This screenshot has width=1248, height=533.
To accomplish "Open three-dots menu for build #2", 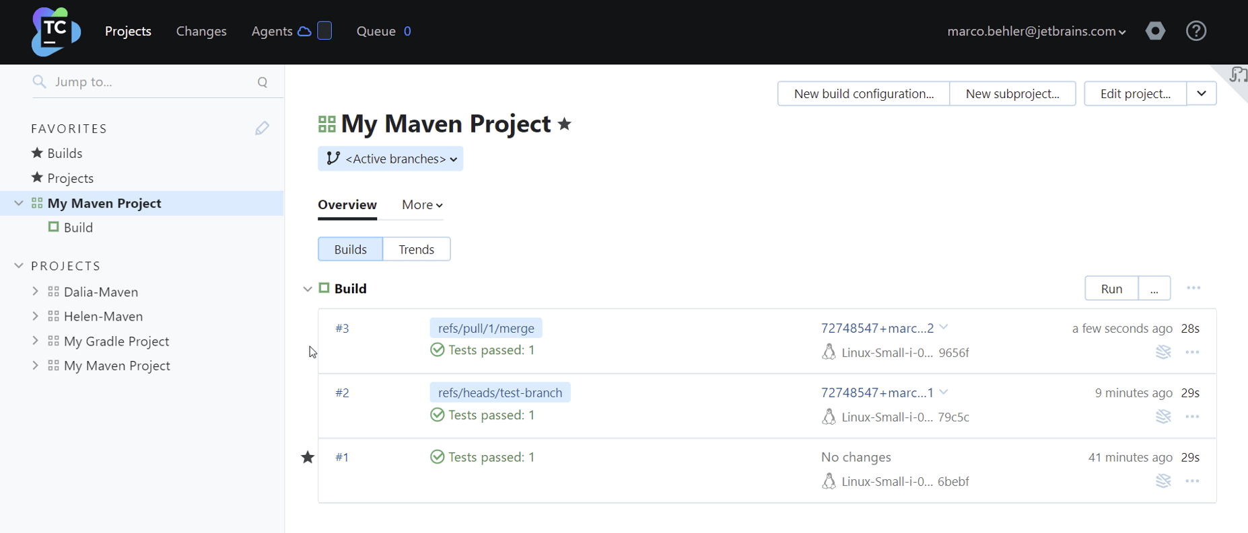I will coord(1192,417).
